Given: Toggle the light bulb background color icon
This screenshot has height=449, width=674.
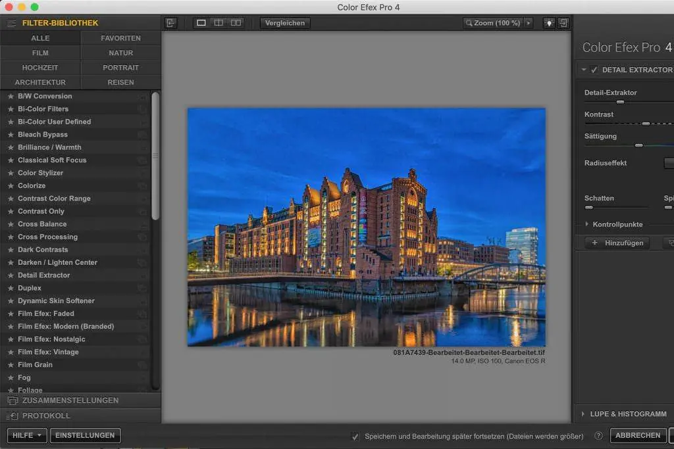Looking at the screenshot, I should click(x=549, y=23).
